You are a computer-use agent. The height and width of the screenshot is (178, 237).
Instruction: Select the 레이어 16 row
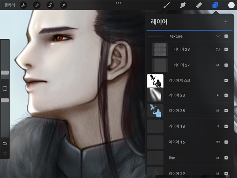190,142
